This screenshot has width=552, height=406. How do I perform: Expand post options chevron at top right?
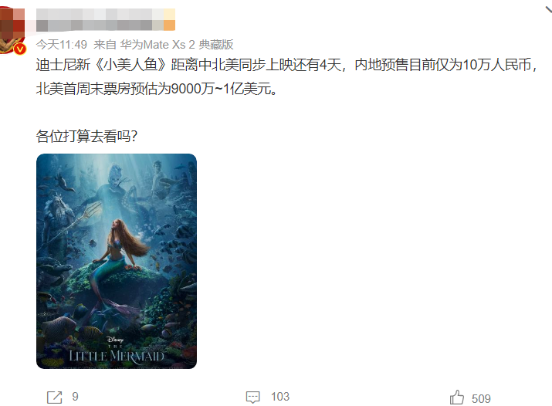548,9
